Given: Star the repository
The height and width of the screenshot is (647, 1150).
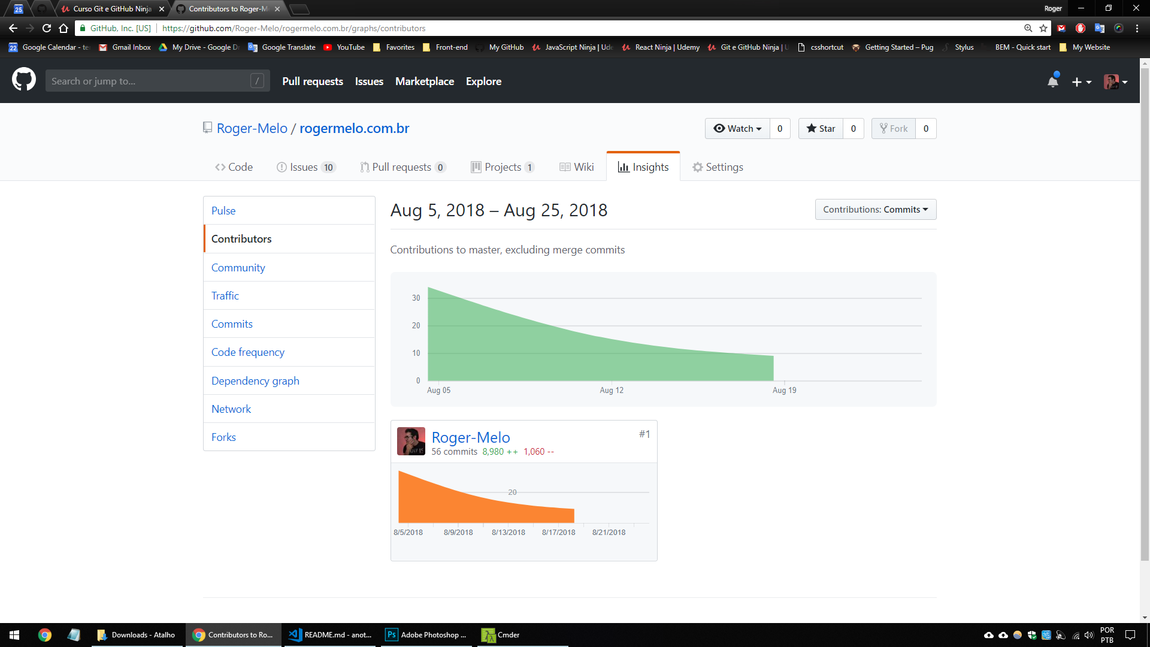Looking at the screenshot, I should pyautogui.click(x=821, y=128).
